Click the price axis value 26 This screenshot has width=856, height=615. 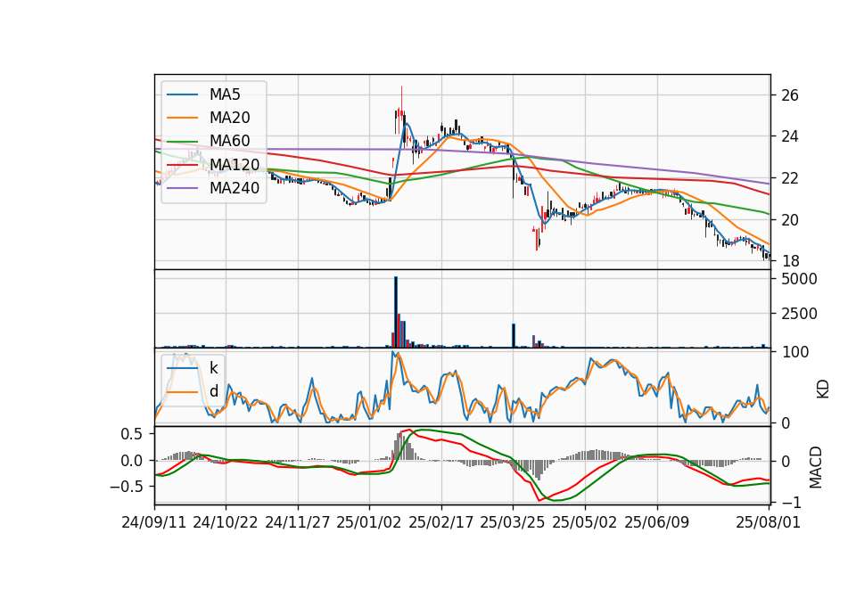pyautogui.click(x=790, y=95)
